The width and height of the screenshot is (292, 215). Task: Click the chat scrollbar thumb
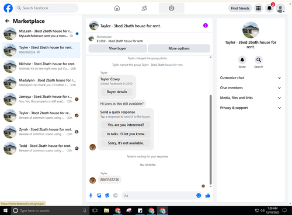pos(210,139)
